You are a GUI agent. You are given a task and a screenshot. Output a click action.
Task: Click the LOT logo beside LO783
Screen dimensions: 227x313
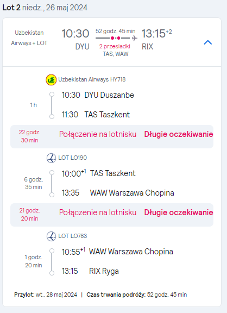[x=51, y=236]
